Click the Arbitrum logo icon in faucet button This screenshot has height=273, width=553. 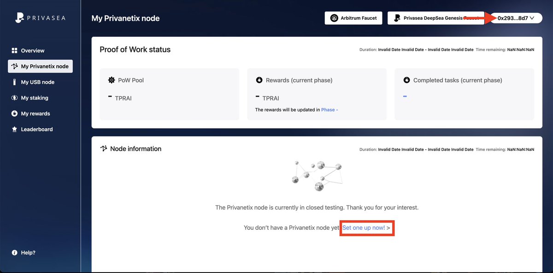coord(335,18)
